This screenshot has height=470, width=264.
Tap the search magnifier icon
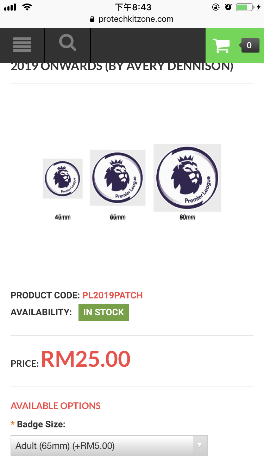click(68, 43)
